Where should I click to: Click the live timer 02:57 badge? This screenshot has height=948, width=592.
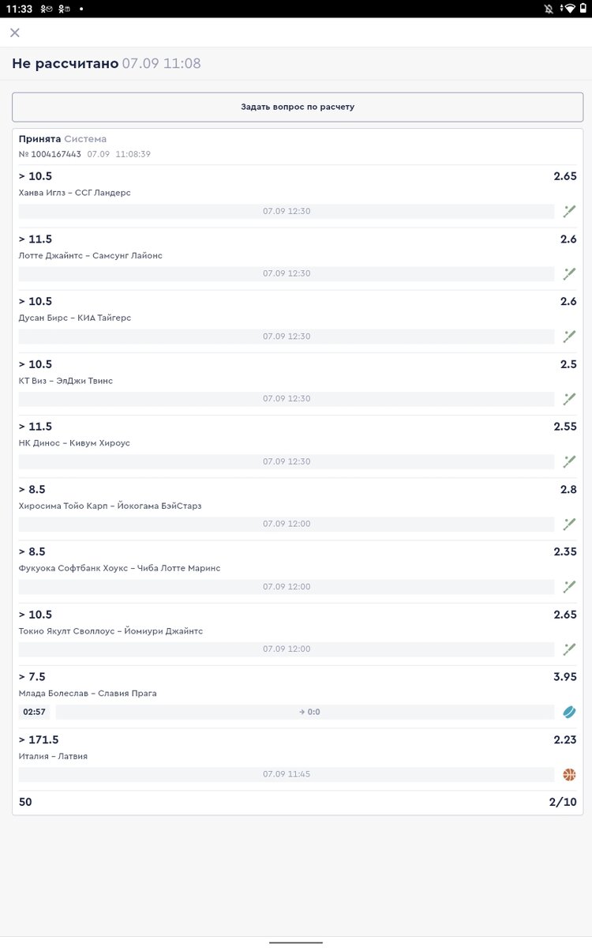point(35,712)
